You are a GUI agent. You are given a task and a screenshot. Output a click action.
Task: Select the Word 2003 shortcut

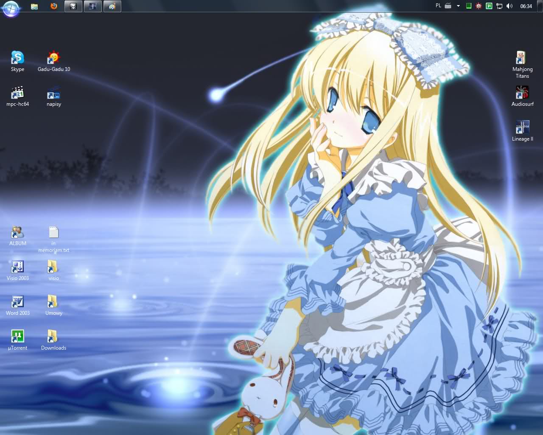pyautogui.click(x=17, y=302)
